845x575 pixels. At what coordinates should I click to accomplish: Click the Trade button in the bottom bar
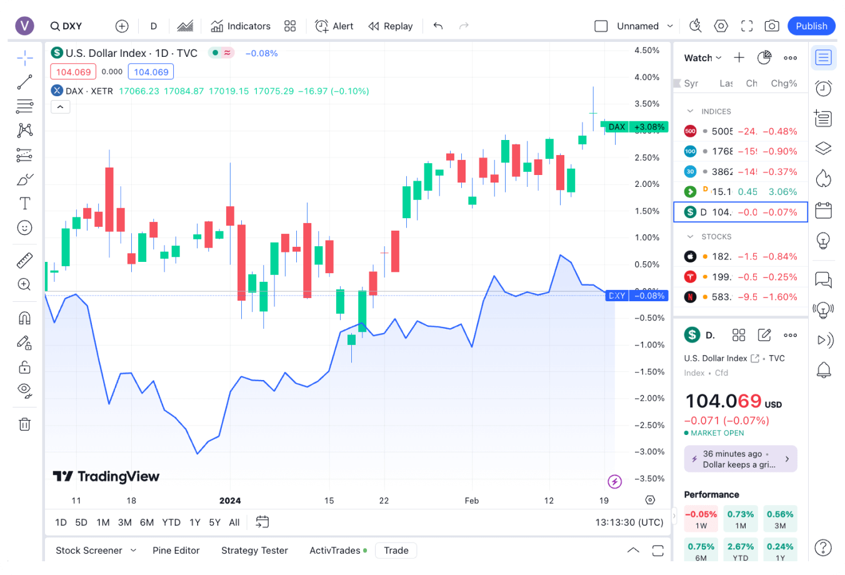point(396,550)
